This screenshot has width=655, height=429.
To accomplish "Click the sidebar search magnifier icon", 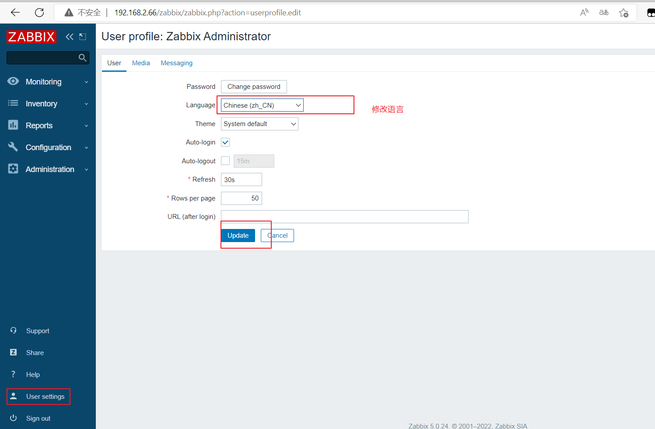I will pyautogui.click(x=82, y=58).
